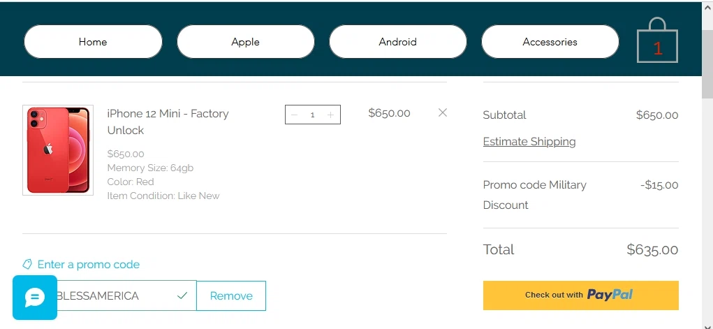Go to the Home menu
This screenshot has height=329, width=713.
point(93,41)
